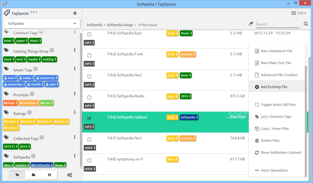
Task: Open the info panel tab
Action: pos(49,175)
